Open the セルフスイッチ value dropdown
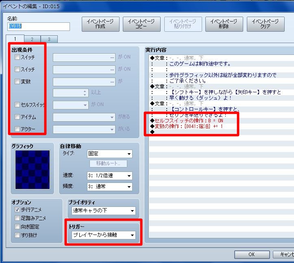294x263 pixels. 70,105
